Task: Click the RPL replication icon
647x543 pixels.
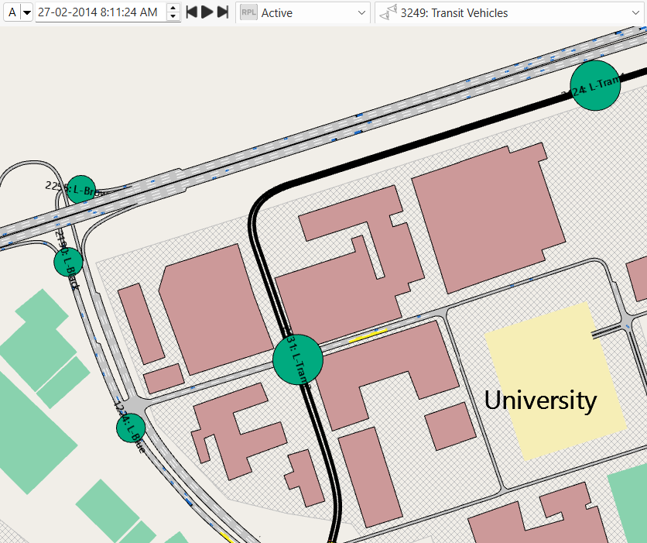Action: click(248, 12)
